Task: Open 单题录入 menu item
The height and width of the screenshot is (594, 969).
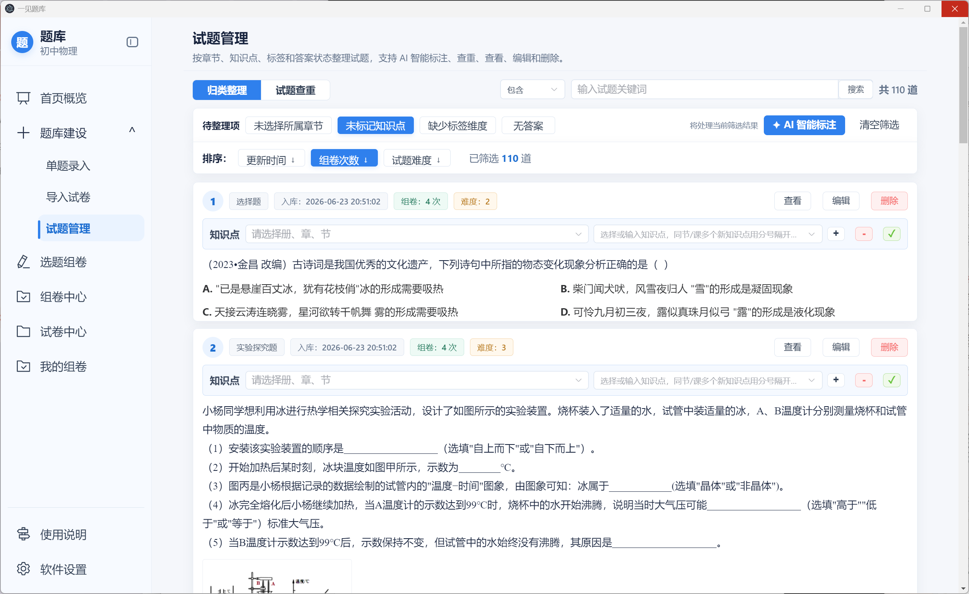Action: pos(68,166)
